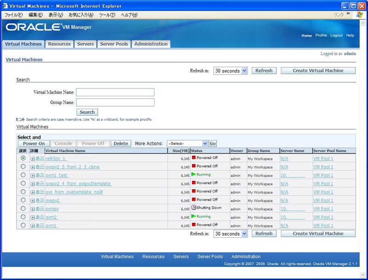This screenshot has height=280, width=368.
Task: Switch to the Server Pools tab
Action: pyautogui.click(x=114, y=44)
